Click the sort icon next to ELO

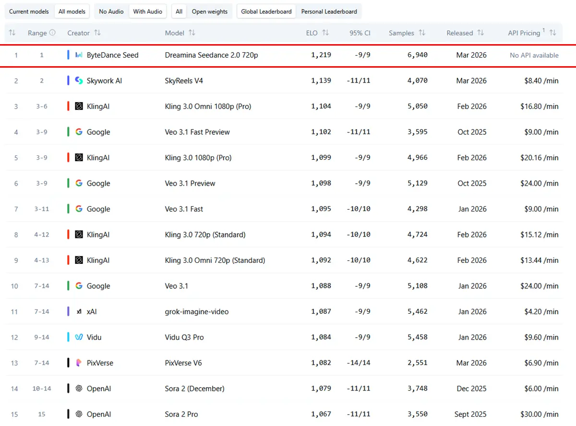click(325, 33)
